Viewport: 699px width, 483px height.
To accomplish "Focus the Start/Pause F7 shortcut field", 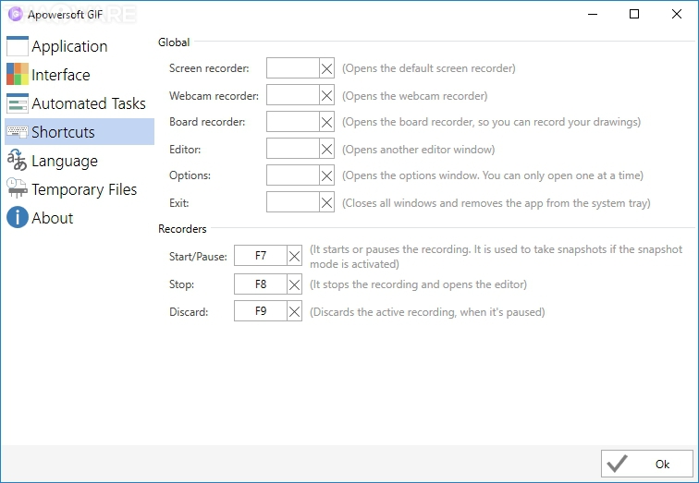I will pos(260,257).
